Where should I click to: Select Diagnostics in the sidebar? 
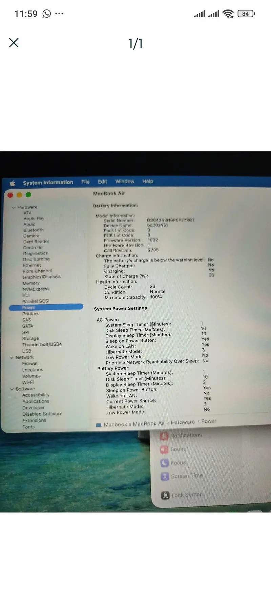tap(35, 253)
